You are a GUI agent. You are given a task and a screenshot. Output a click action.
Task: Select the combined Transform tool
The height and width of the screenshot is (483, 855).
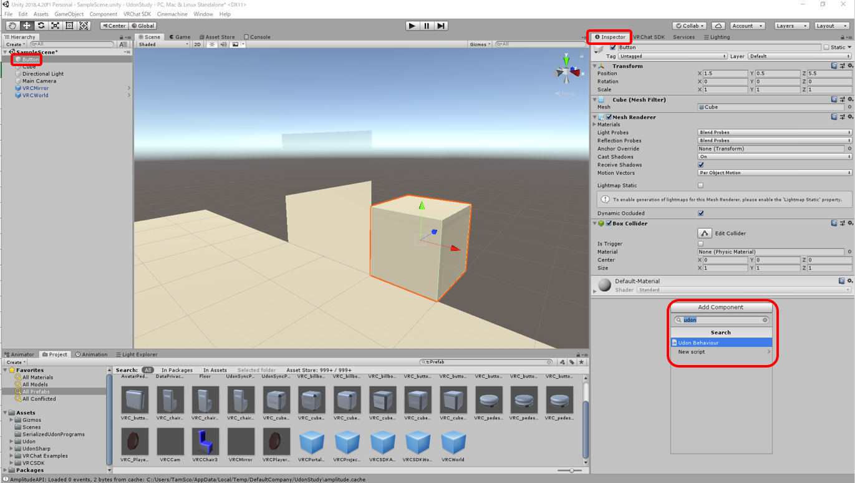click(x=84, y=26)
